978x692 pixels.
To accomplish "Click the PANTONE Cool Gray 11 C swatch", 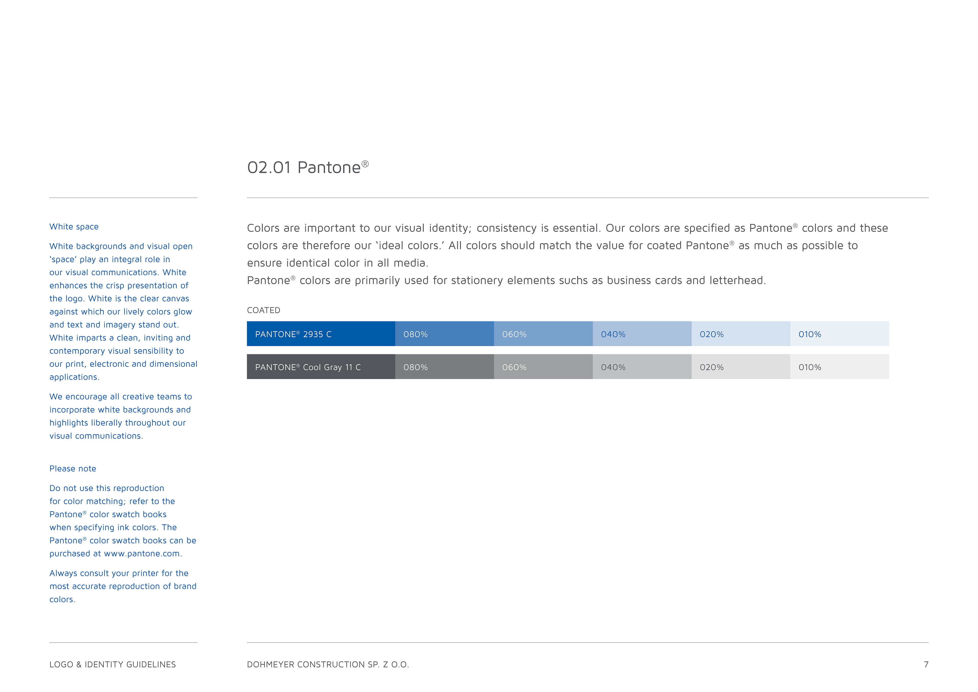I will pyautogui.click(x=321, y=367).
